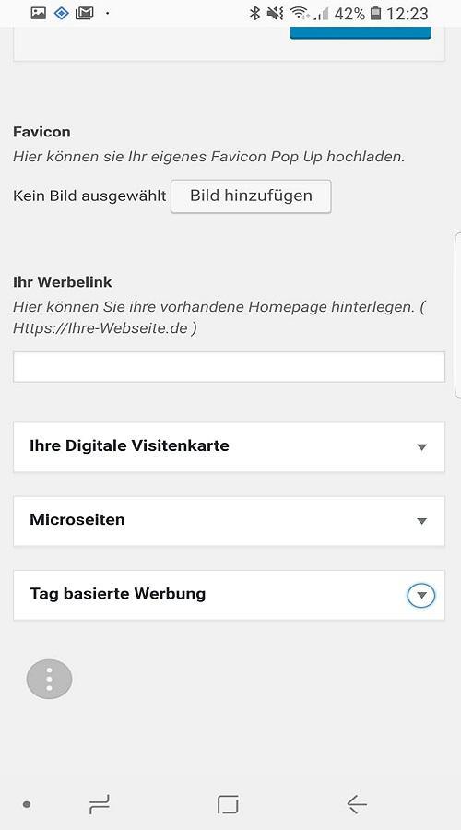461x830 pixels.
Task: Click the blue button at top
Action: click(x=361, y=33)
